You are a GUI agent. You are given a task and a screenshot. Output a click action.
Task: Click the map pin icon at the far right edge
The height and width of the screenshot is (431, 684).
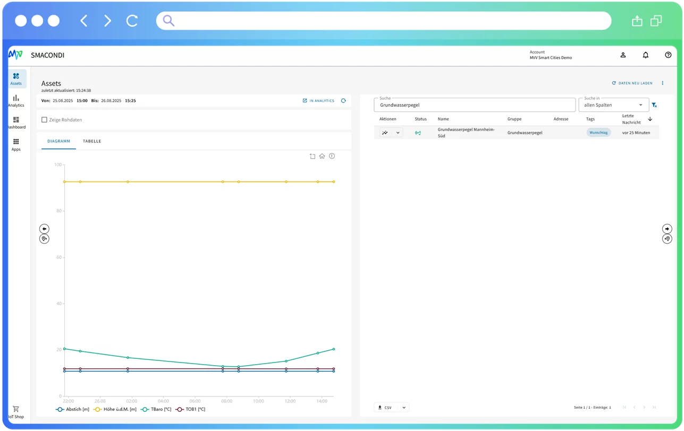click(667, 239)
